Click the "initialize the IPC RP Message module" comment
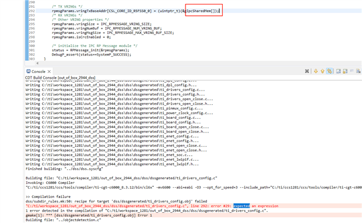 pyautogui.click(x=94, y=46)
